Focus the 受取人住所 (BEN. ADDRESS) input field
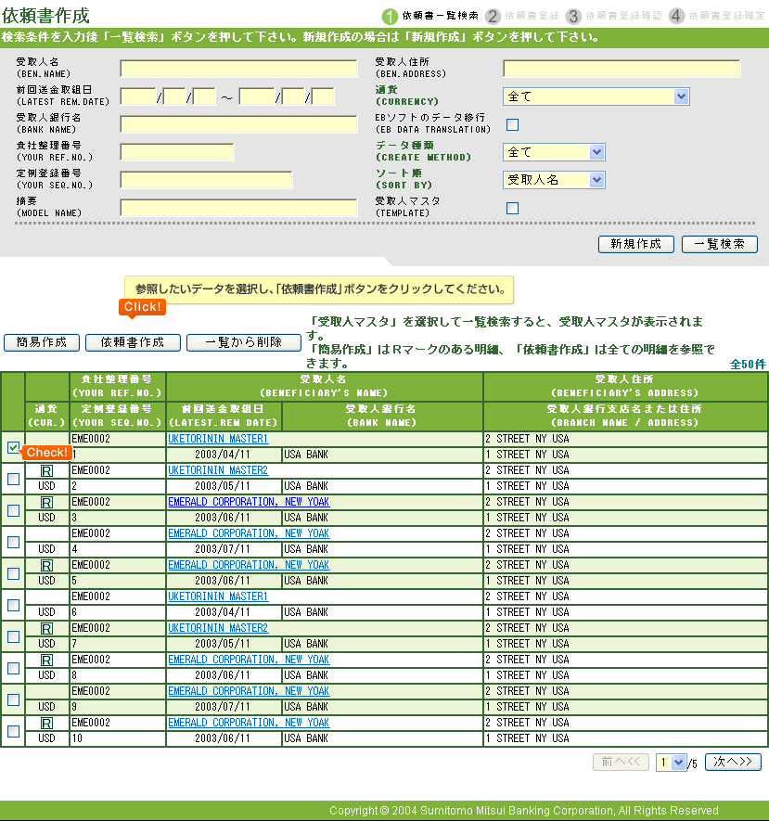This screenshot has height=821, width=769. pos(622,69)
